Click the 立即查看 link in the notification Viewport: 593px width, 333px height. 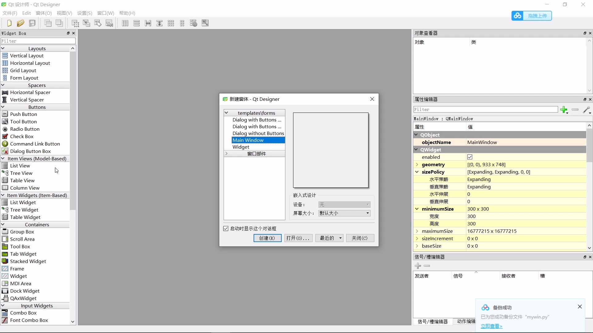pyautogui.click(x=492, y=326)
